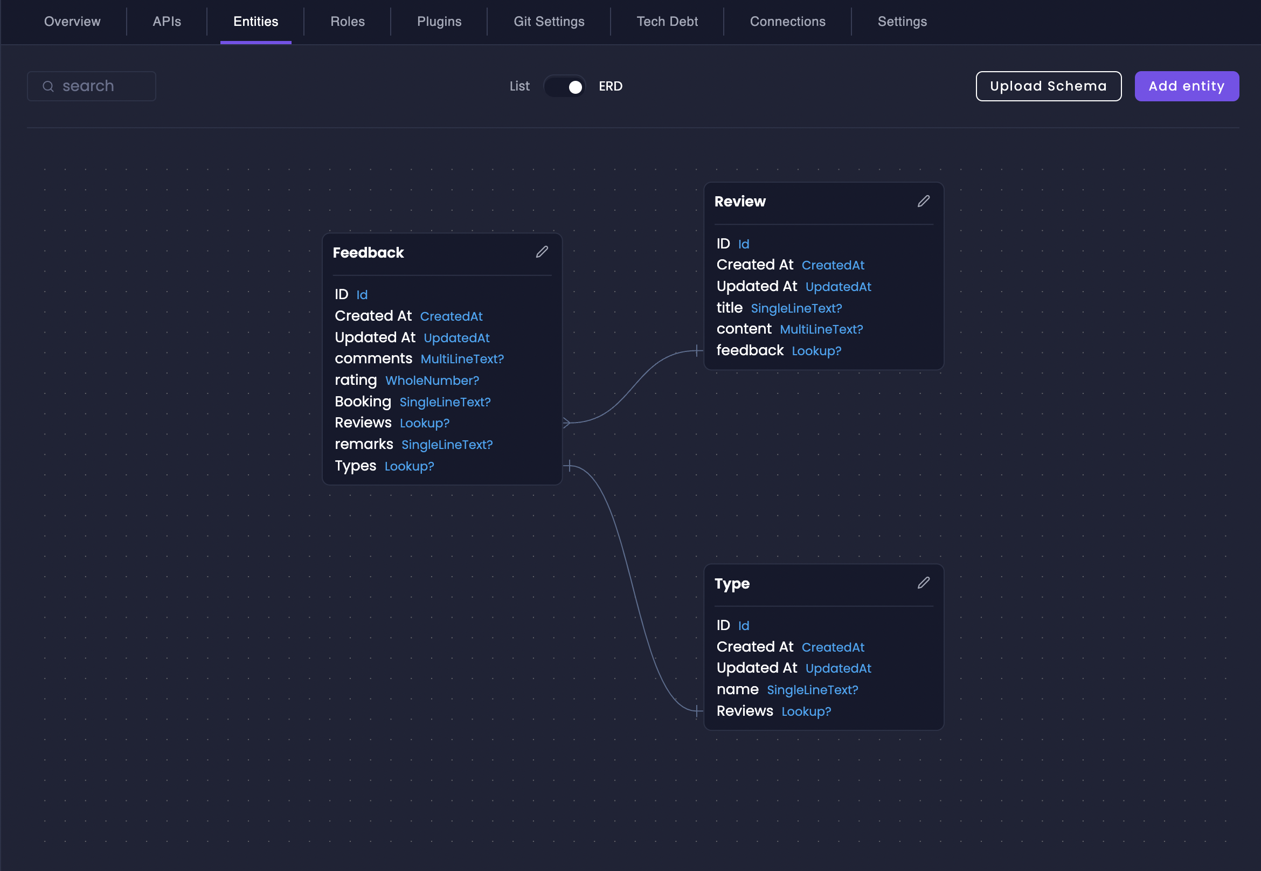The width and height of the screenshot is (1261, 871).
Task: Switch to the Tech Debt tab
Action: tap(667, 22)
